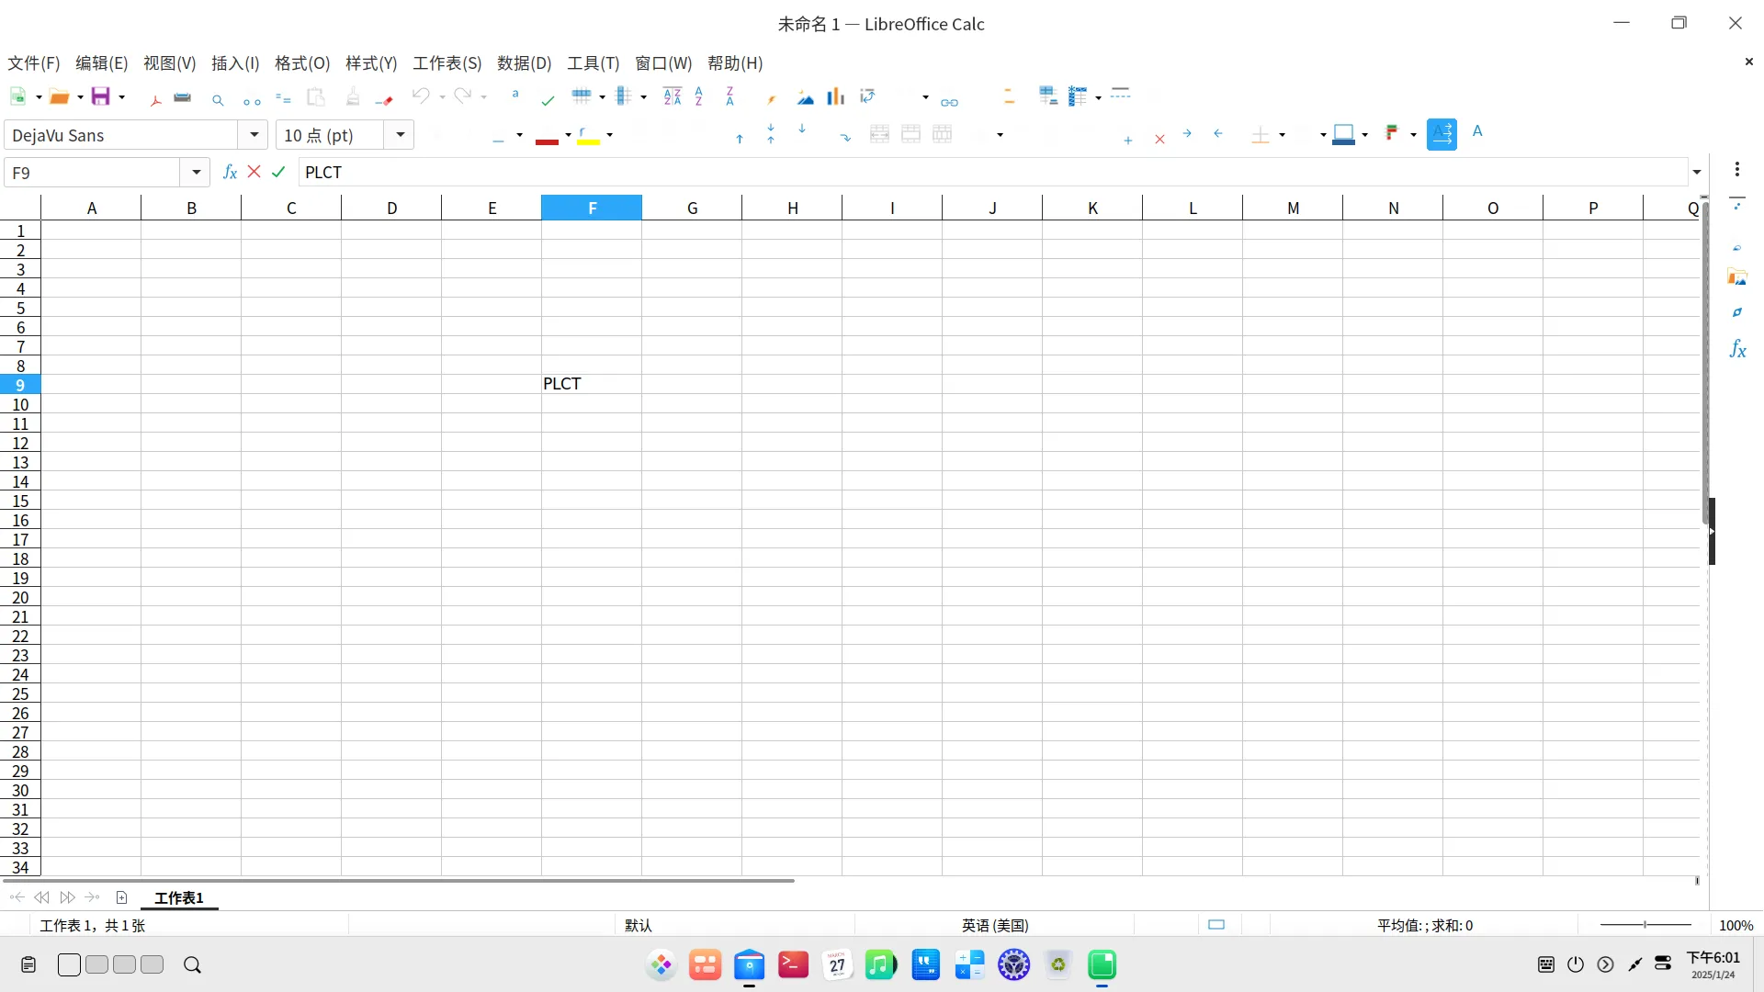Toggle selection mode box in status bar
Viewport: 1764px width, 992px height.
coord(1216,925)
